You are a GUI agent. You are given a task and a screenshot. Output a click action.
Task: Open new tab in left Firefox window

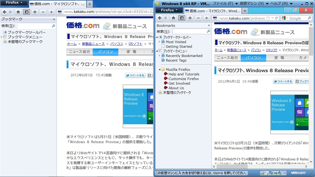pos(90,4)
